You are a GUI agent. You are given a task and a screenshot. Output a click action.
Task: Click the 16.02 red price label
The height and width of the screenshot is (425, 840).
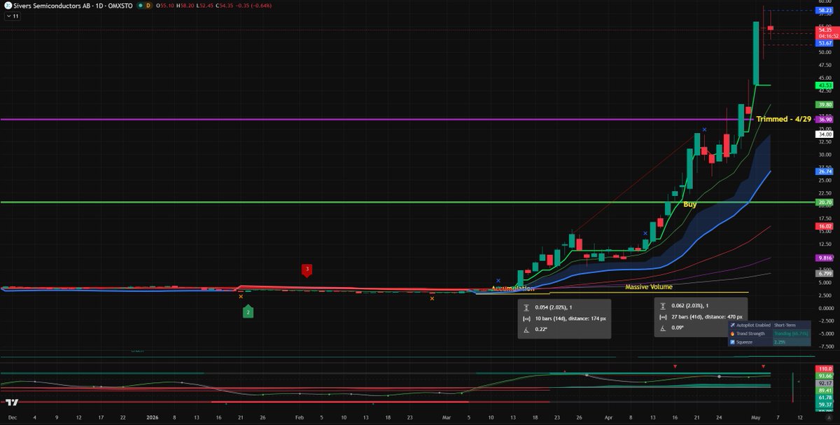tap(823, 226)
